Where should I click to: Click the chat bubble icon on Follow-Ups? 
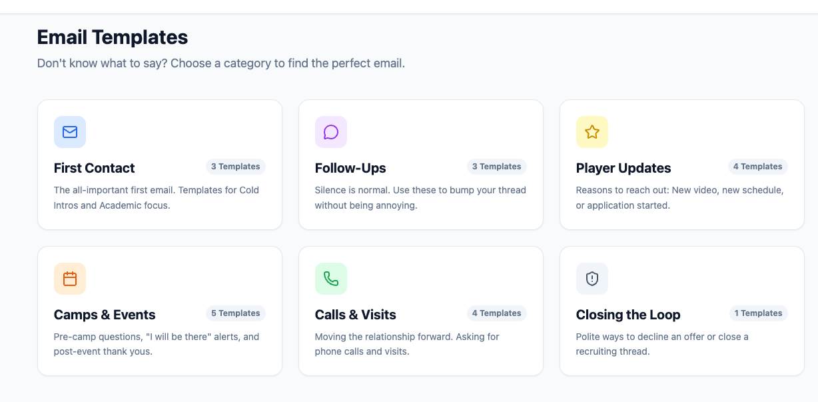[x=331, y=132]
